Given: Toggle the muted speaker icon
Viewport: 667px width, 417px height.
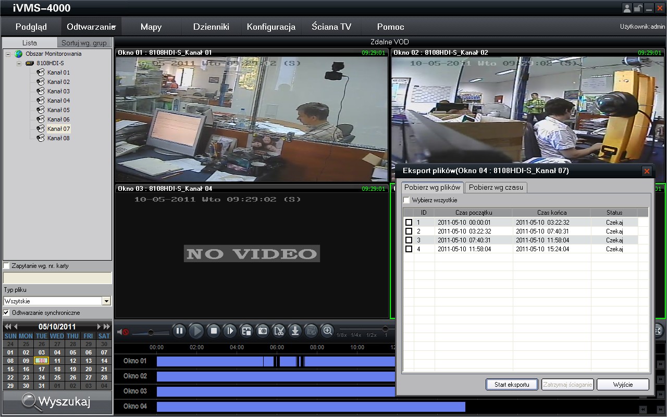Looking at the screenshot, I should pos(123,332).
